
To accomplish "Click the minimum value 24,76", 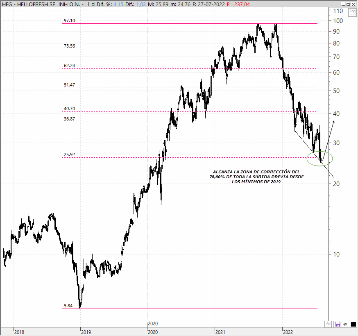I will [x=184, y=5].
